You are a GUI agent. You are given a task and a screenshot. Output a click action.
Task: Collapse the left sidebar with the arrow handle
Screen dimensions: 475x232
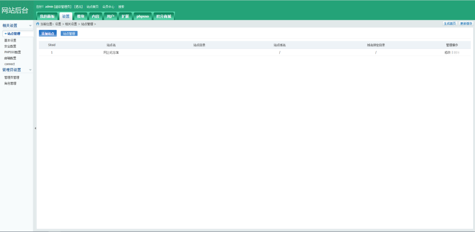tap(35, 128)
